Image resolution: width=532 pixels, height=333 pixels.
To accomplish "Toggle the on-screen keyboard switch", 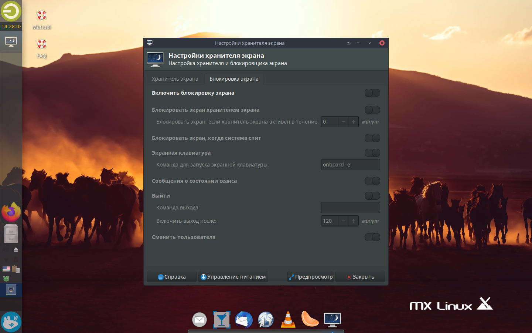I will (x=372, y=153).
